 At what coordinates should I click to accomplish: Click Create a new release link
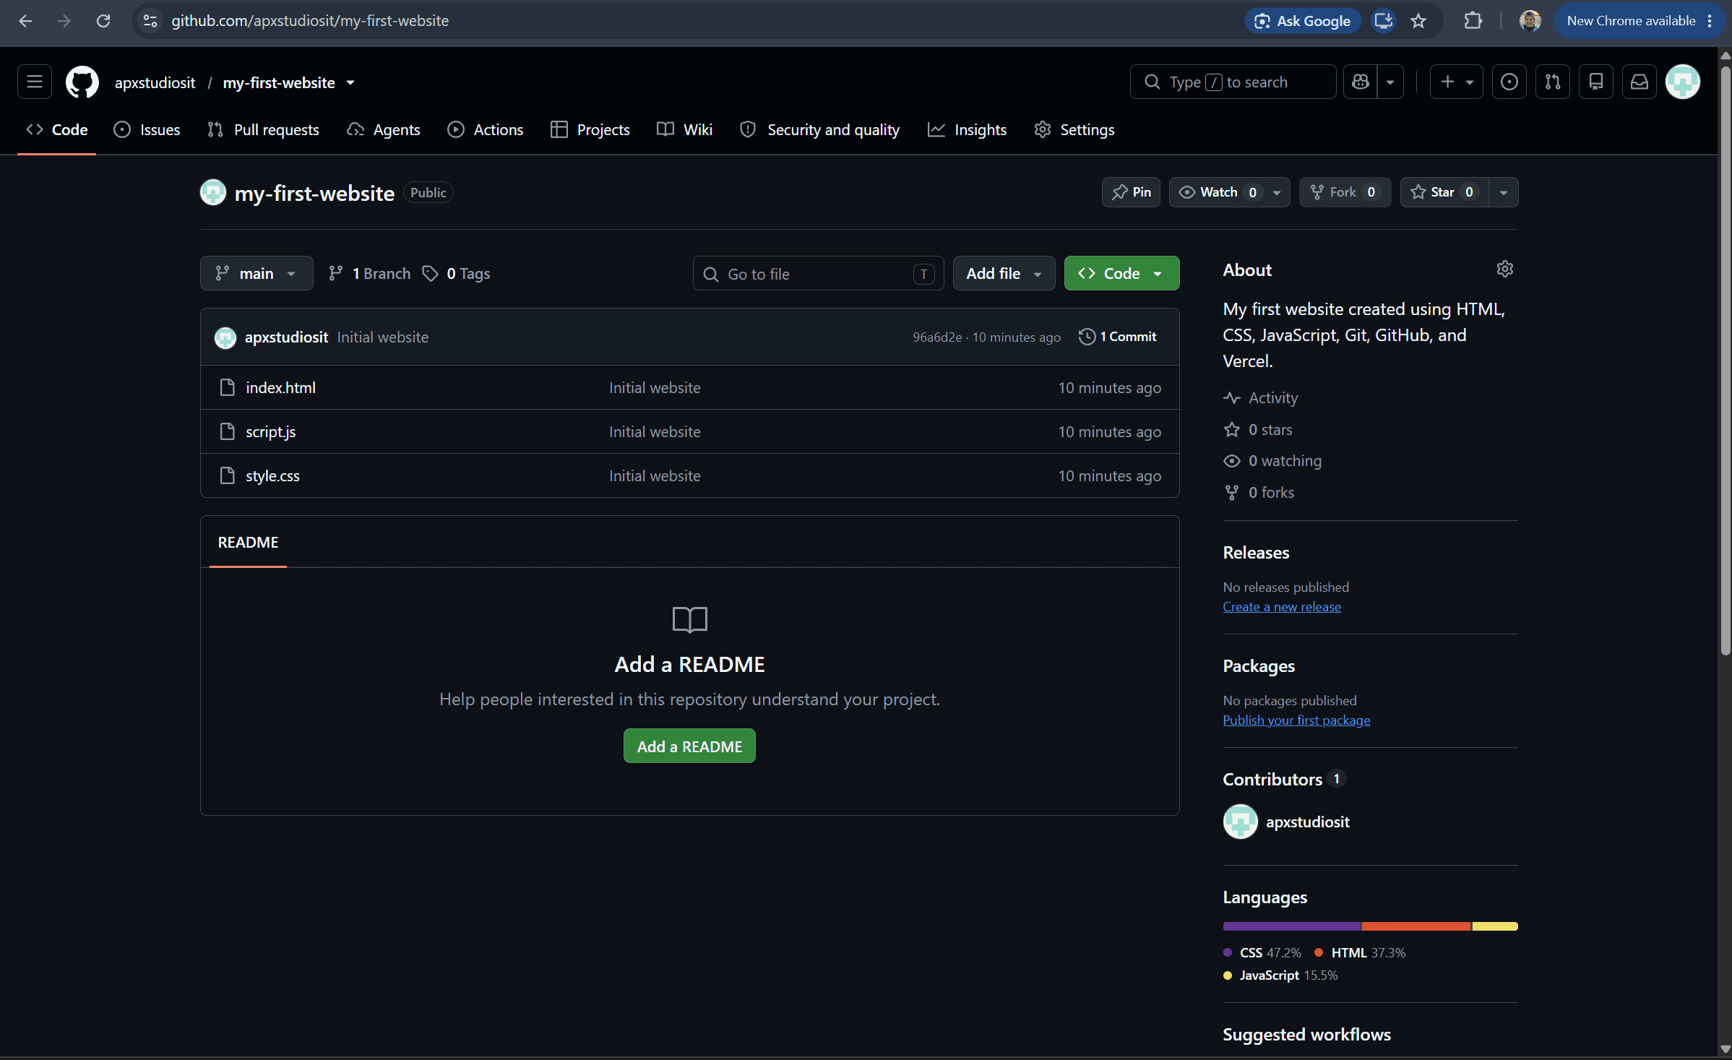click(x=1282, y=607)
